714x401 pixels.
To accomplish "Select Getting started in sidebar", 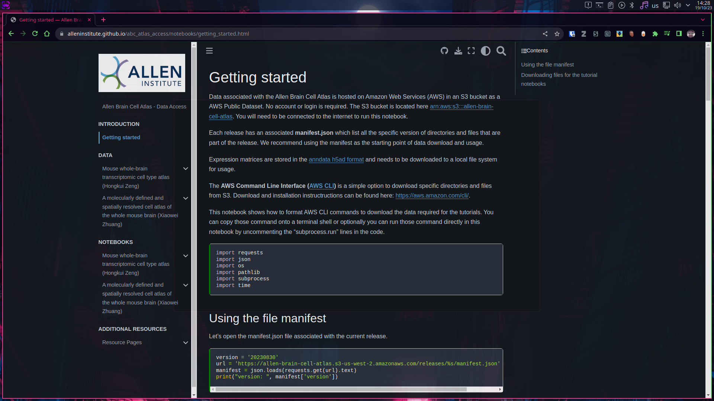I will pos(121,137).
